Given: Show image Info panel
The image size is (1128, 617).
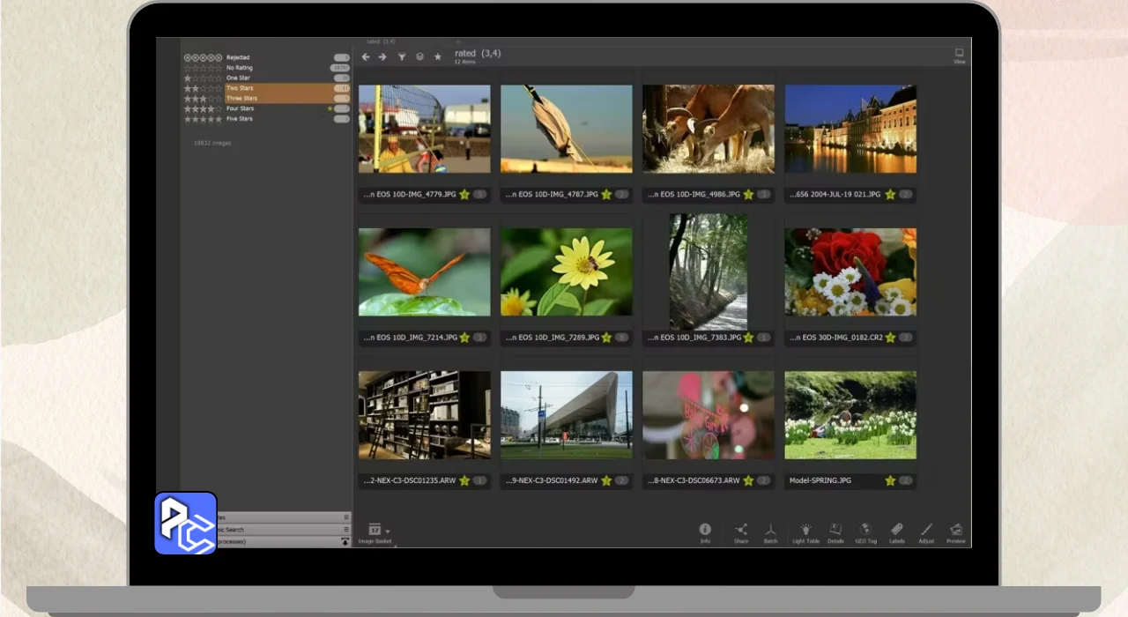Looking at the screenshot, I should 705,531.
